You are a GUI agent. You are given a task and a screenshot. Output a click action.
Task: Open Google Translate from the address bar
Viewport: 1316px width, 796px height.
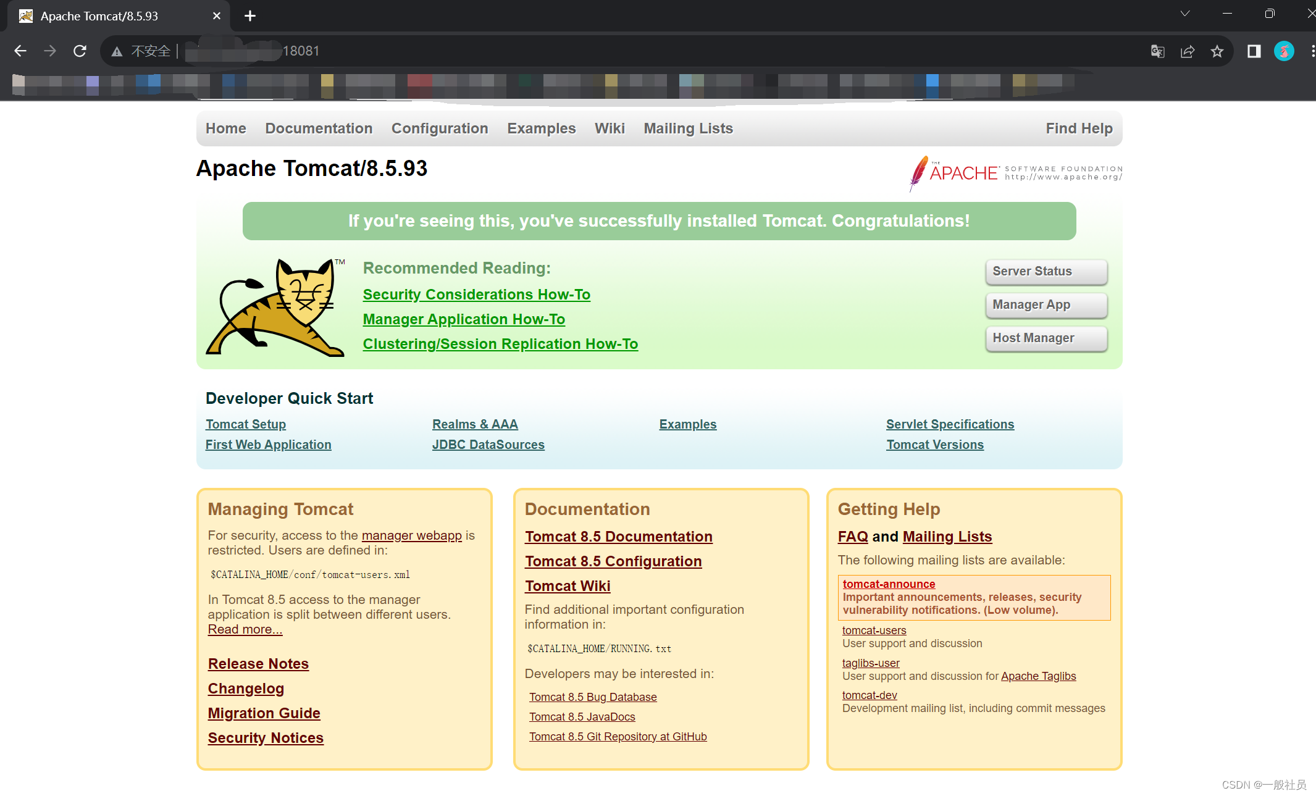click(x=1157, y=51)
